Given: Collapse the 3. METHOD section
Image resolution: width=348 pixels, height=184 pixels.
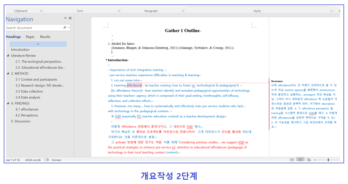Looking at the screenshot, I should (x=8, y=73).
